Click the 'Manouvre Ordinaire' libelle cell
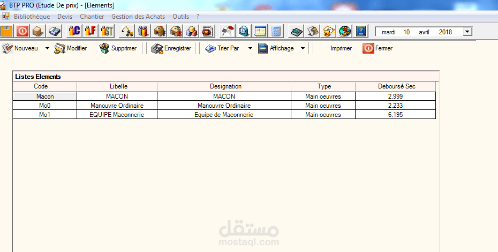This screenshot has width=498, height=252. [117, 106]
